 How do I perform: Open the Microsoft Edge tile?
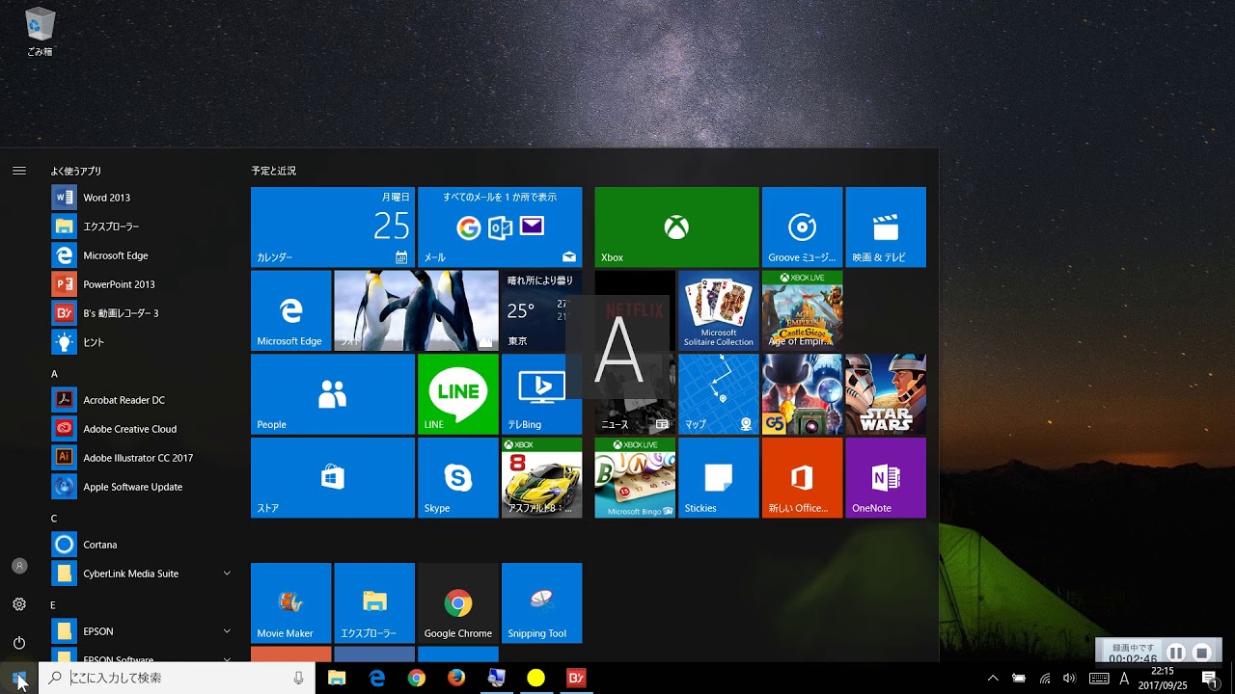tap(290, 310)
